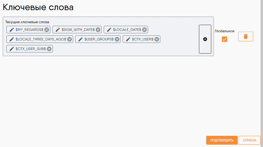This screenshot has height=147, width=263.
Task: Edit the $CTX_USER_SUB$ keyword pencil icon
Action: click(x=11, y=49)
